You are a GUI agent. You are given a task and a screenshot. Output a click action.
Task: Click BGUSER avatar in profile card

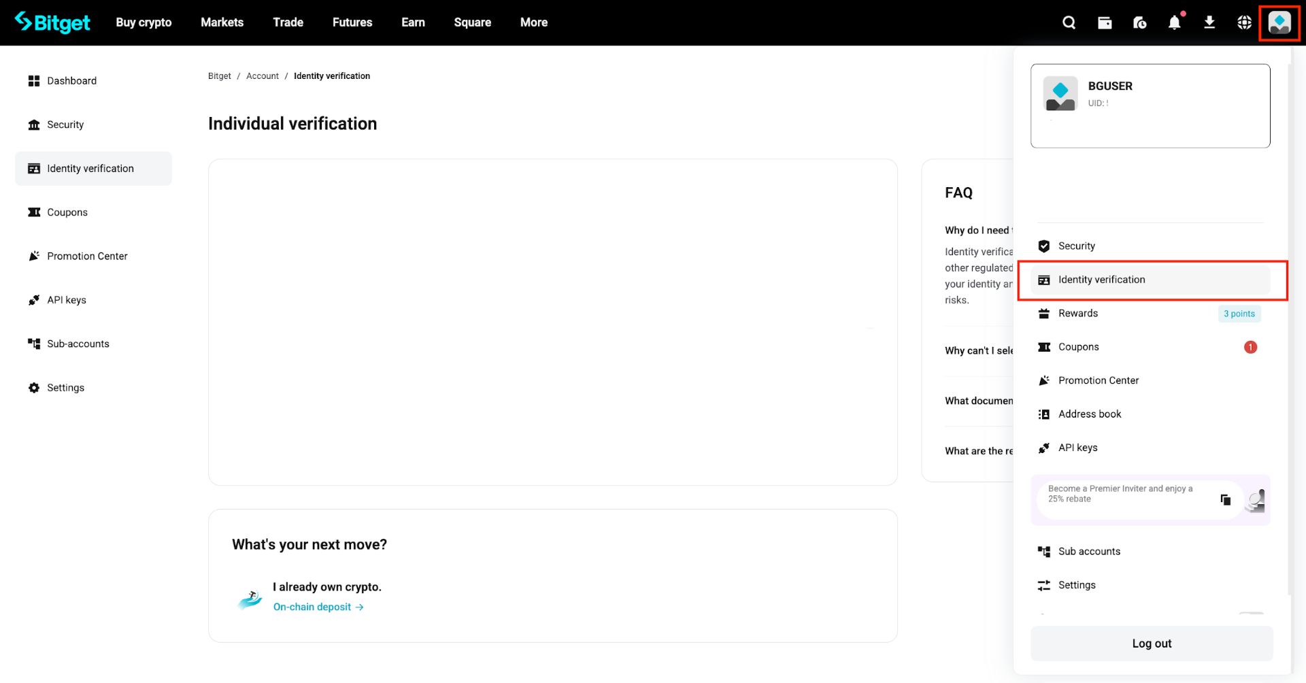[1060, 93]
